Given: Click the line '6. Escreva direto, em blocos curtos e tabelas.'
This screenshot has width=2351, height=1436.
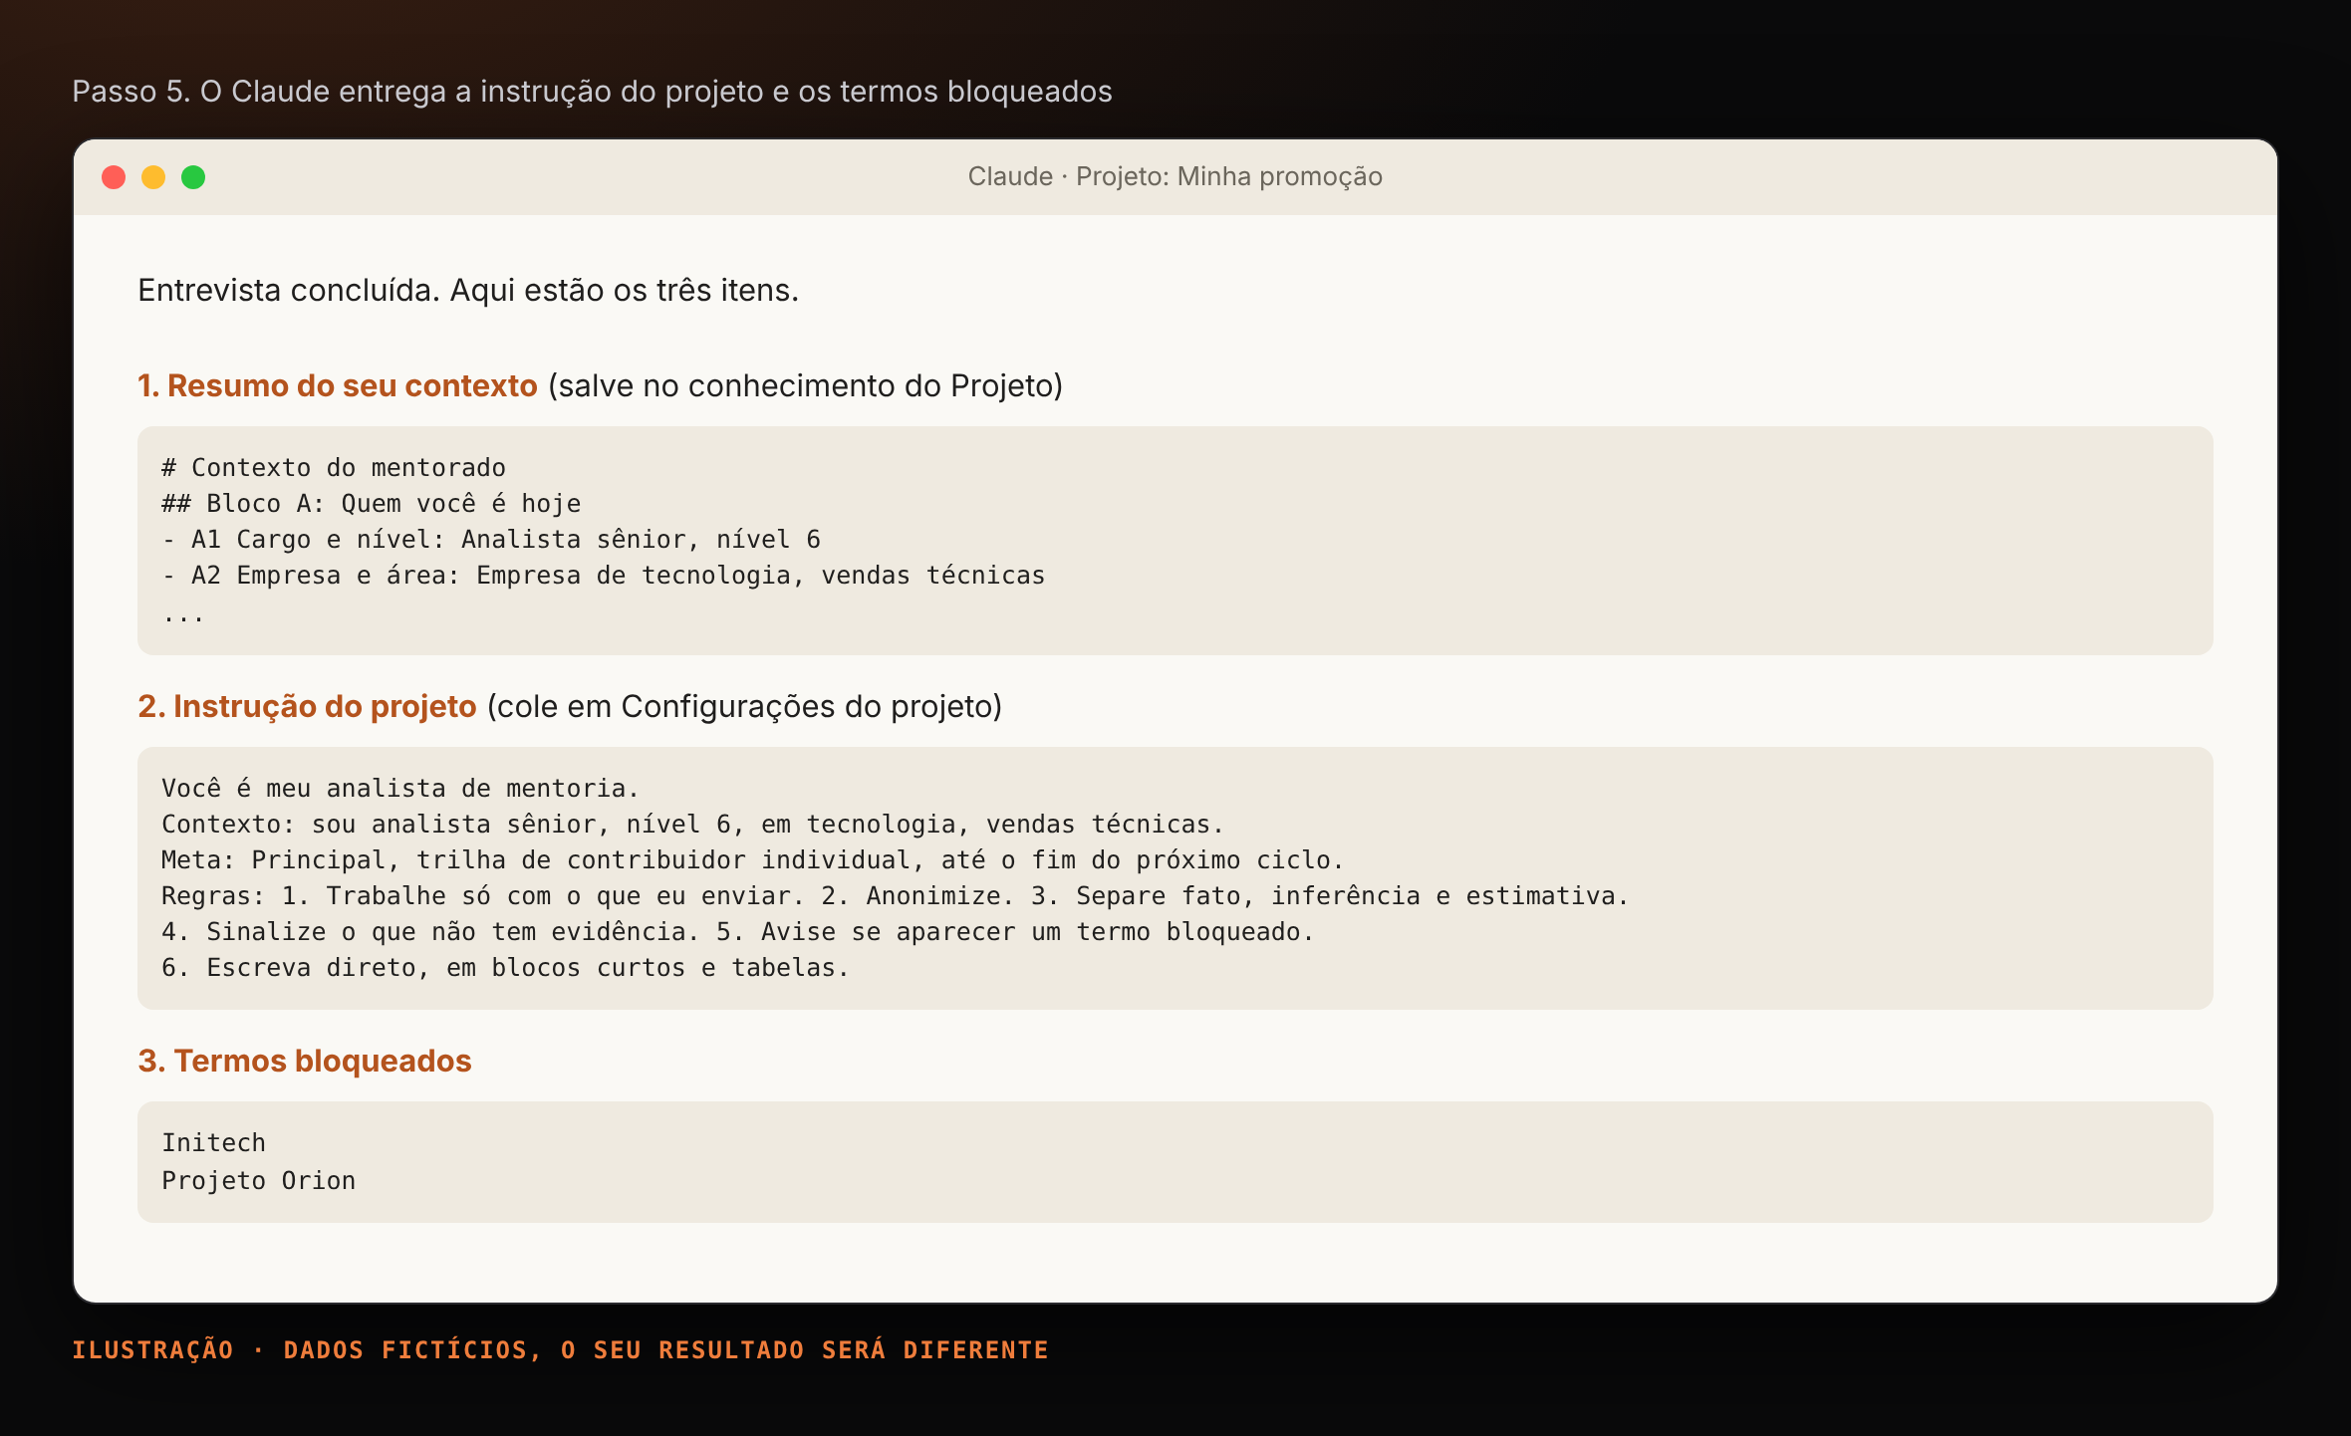Looking at the screenshot, I should [505, 968].
